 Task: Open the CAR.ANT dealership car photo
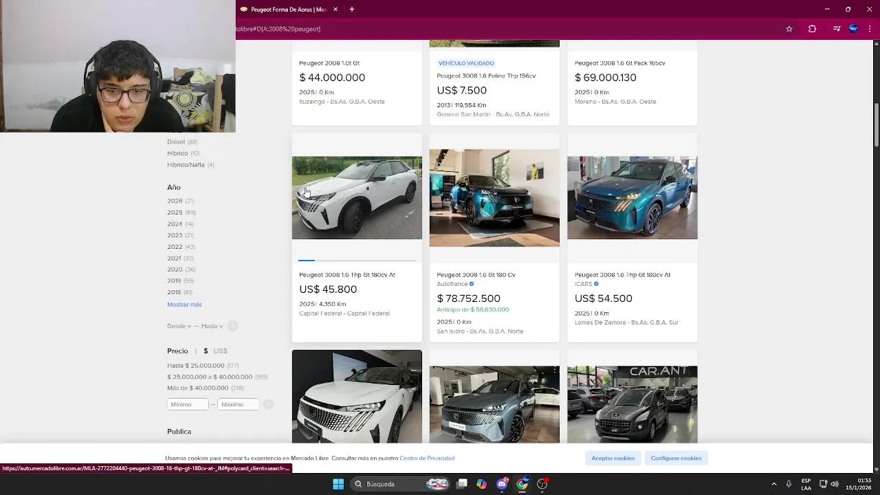(x=632, y=404)
